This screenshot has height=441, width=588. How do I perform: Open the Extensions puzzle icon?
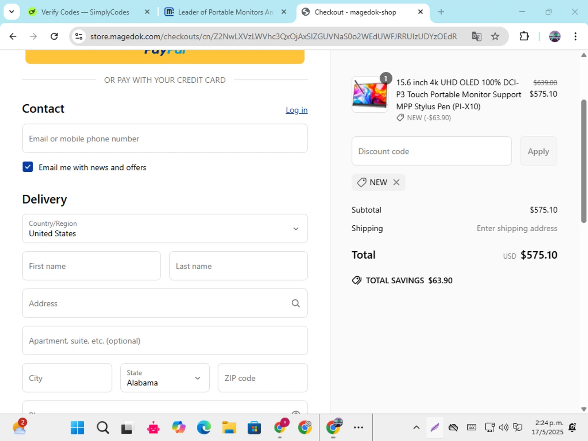click(x=524, y=36)
